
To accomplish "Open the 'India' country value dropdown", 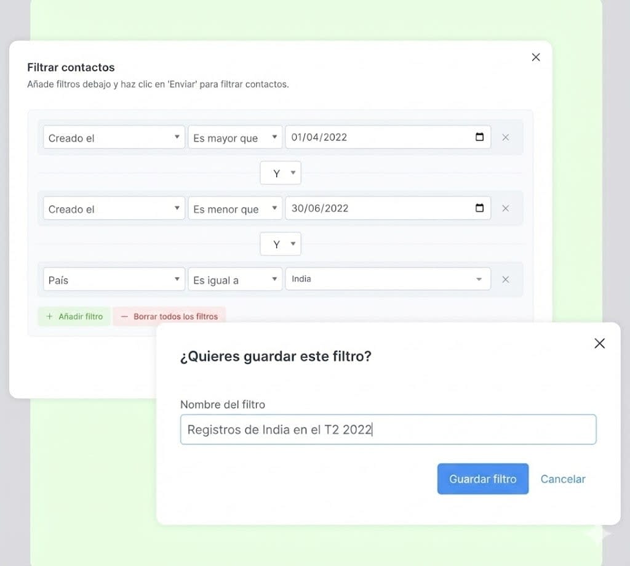I will (x=388, y=279).
